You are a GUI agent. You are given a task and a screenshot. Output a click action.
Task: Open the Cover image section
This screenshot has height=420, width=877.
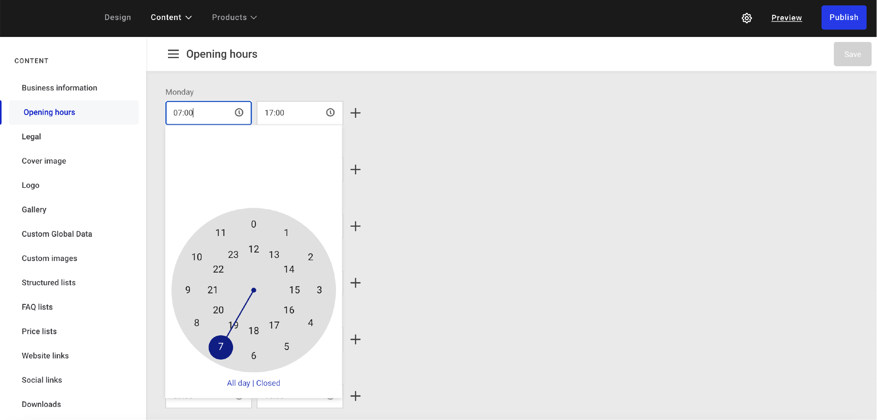click(x=44, y=161)
